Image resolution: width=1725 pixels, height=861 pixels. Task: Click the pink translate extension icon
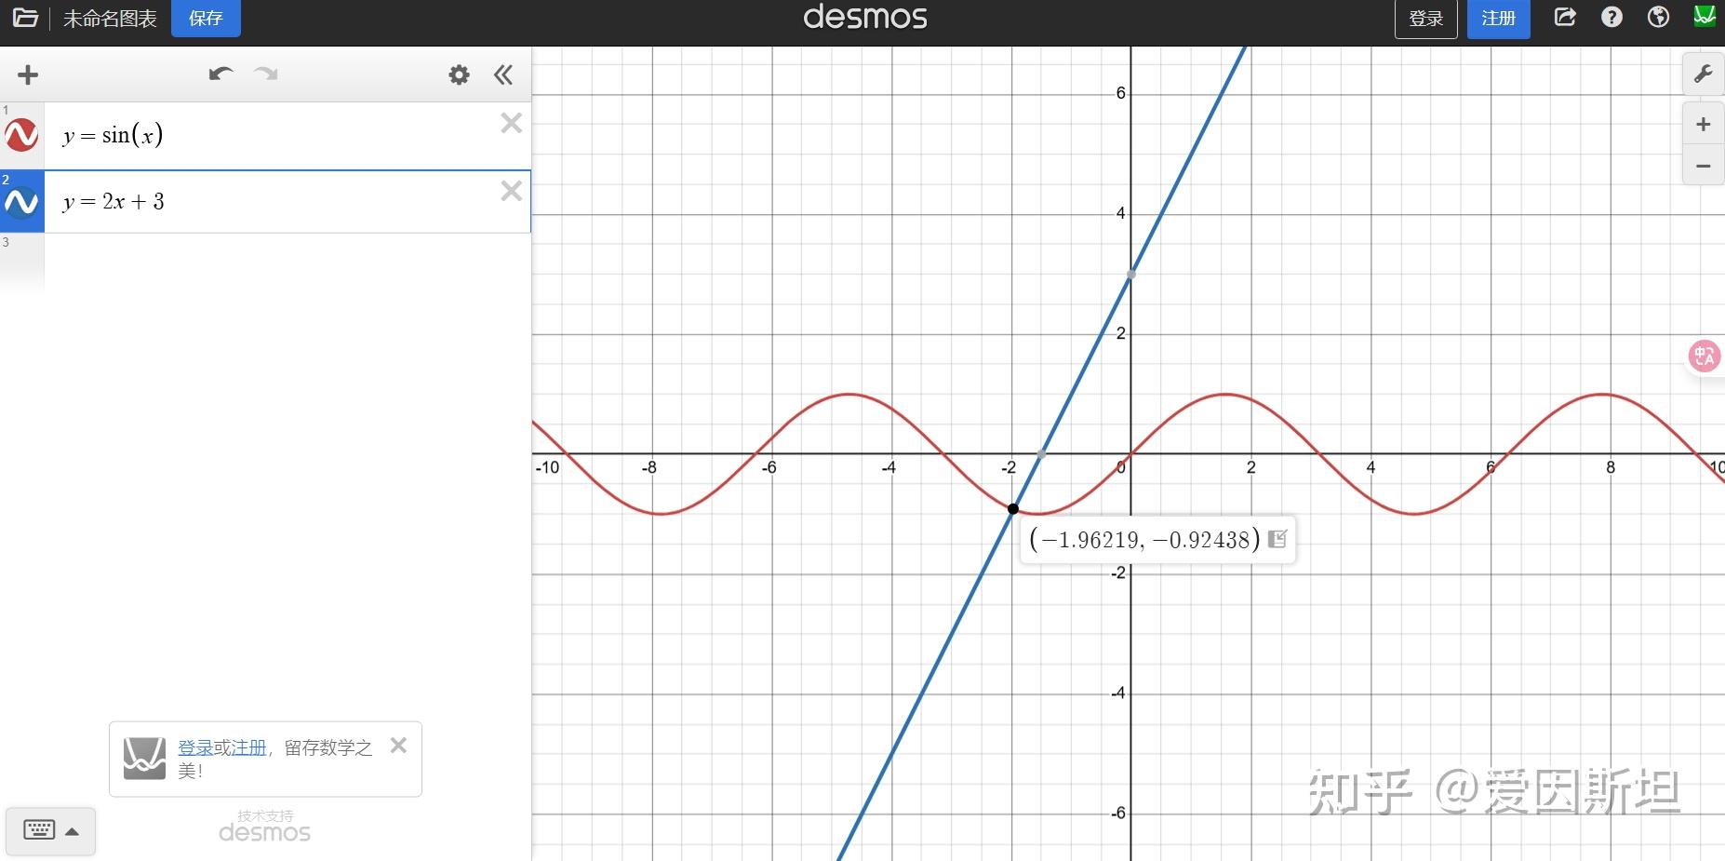point(1705,356)
